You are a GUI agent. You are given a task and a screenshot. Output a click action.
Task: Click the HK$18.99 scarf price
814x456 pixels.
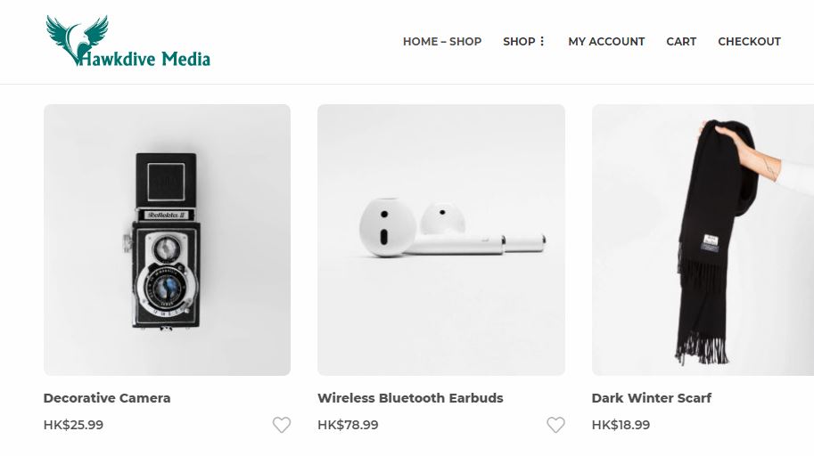pos(621,425)
